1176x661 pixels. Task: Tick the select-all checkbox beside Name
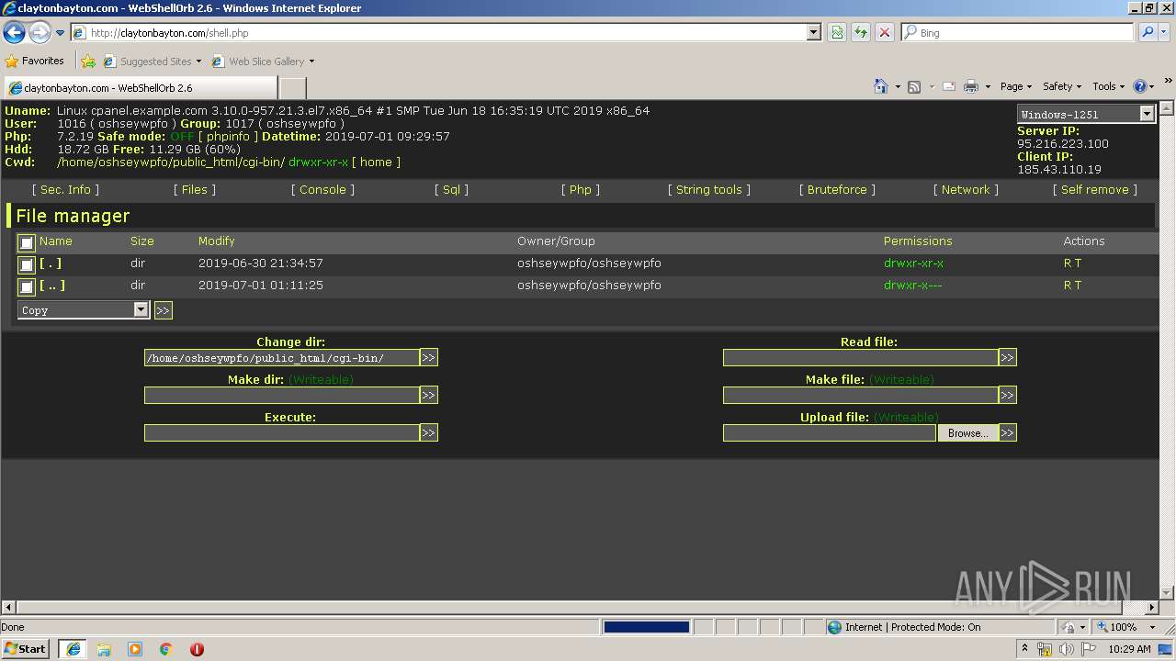[x=27, y=242]
